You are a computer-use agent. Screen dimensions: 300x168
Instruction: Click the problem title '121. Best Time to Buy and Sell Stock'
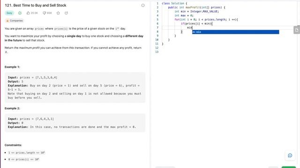36,5
